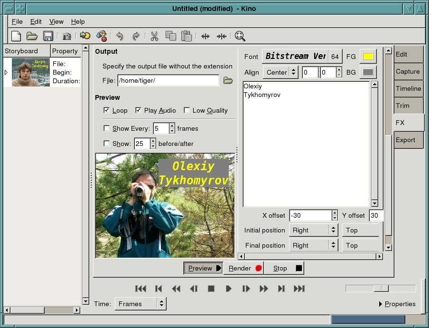The height and width of the screenshot is (328, 429).
Task: Open the Time Frames dropdown
Action: click(140, 304)
